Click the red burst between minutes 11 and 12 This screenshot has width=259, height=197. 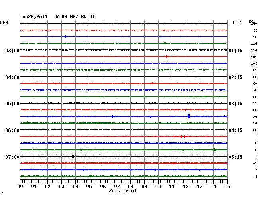pyautogui.click(x=181, y=136)
